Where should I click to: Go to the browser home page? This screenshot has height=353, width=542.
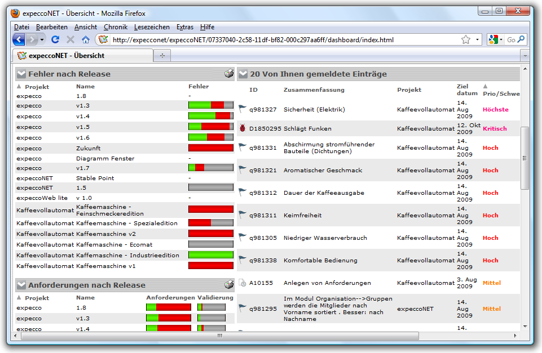pos(86,39)
